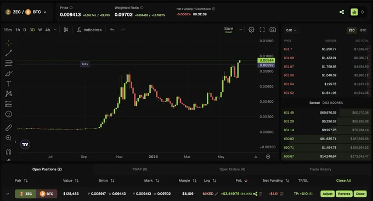The image size is (373, 201).
Task: Open the emoji icons tool
Action: point(9,114)
